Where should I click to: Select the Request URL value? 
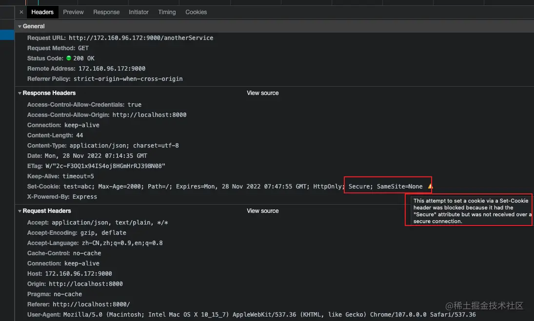click(x=141, y=38)
